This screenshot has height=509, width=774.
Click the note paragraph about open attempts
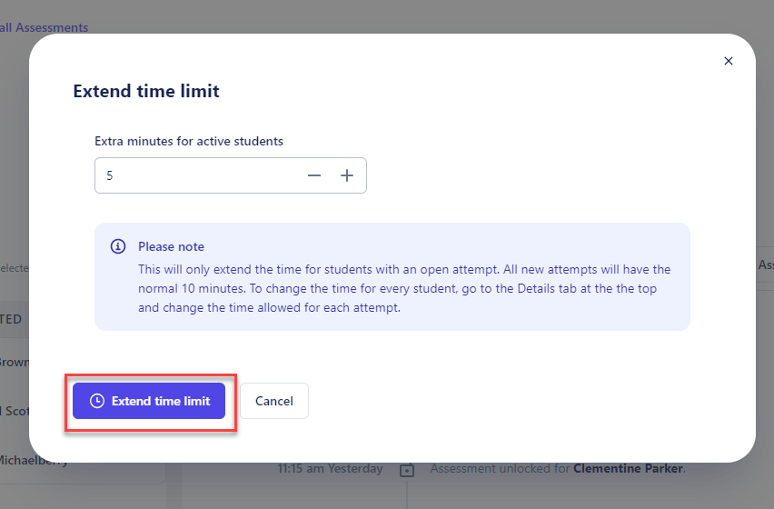click(x=404, y=288)
